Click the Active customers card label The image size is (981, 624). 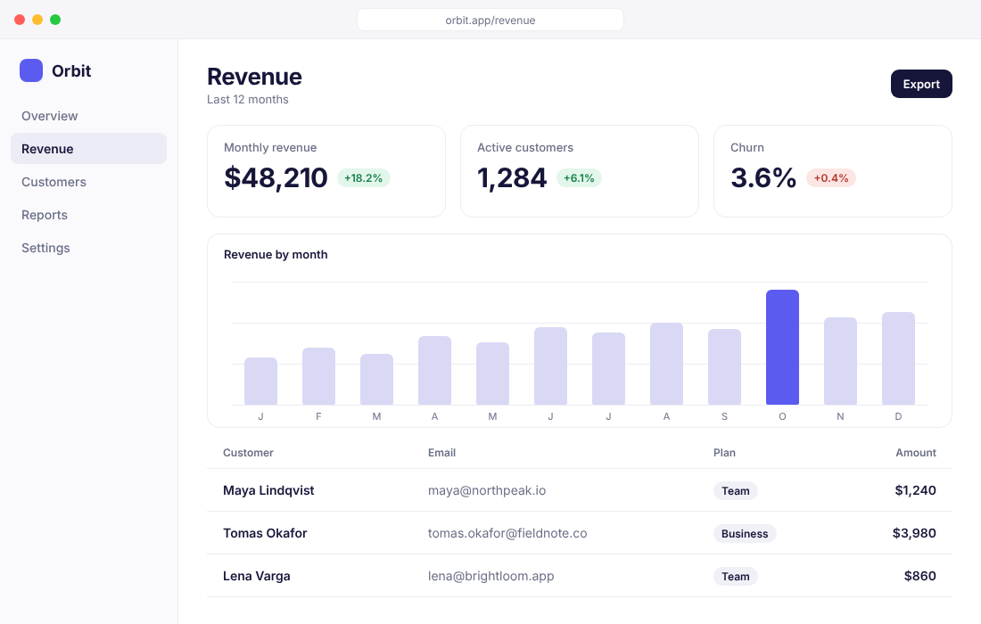[525, 148]
